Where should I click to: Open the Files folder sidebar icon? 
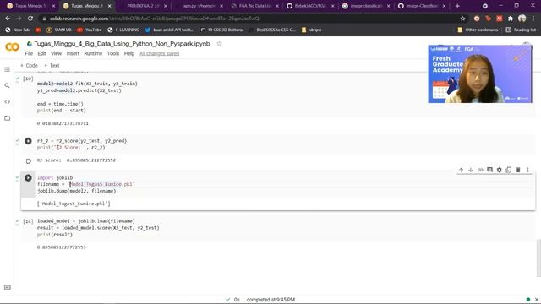tap(7, 118)
